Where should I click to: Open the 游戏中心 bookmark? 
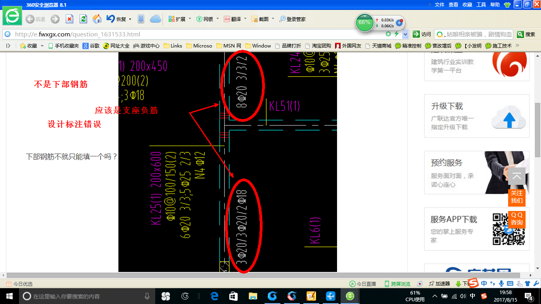coord(147,46)
